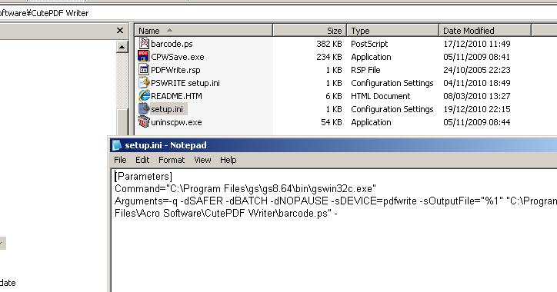Click the 54 KB size value
This screenshot has width=557, height=292.
tap(332, 122)
